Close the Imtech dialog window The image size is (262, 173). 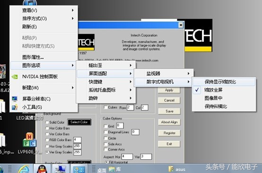181,25
